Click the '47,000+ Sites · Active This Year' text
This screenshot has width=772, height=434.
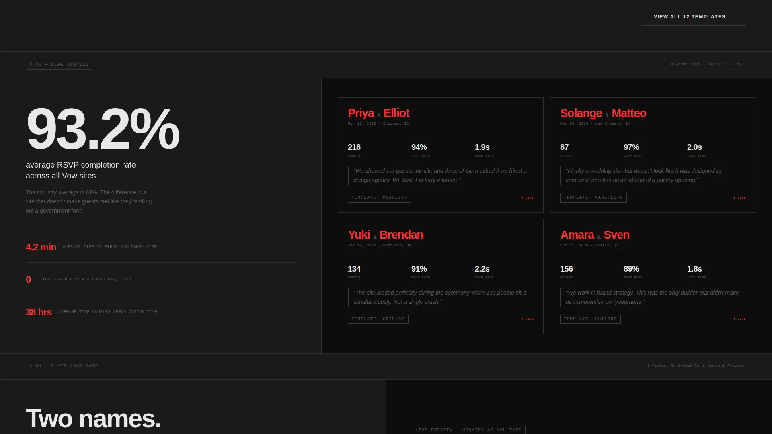[708, 64]
